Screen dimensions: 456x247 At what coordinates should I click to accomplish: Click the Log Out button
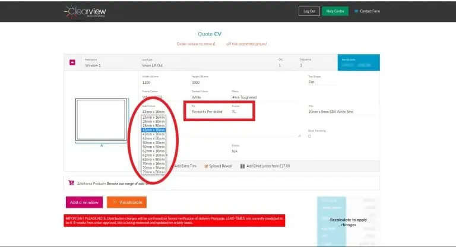(309, 11)
